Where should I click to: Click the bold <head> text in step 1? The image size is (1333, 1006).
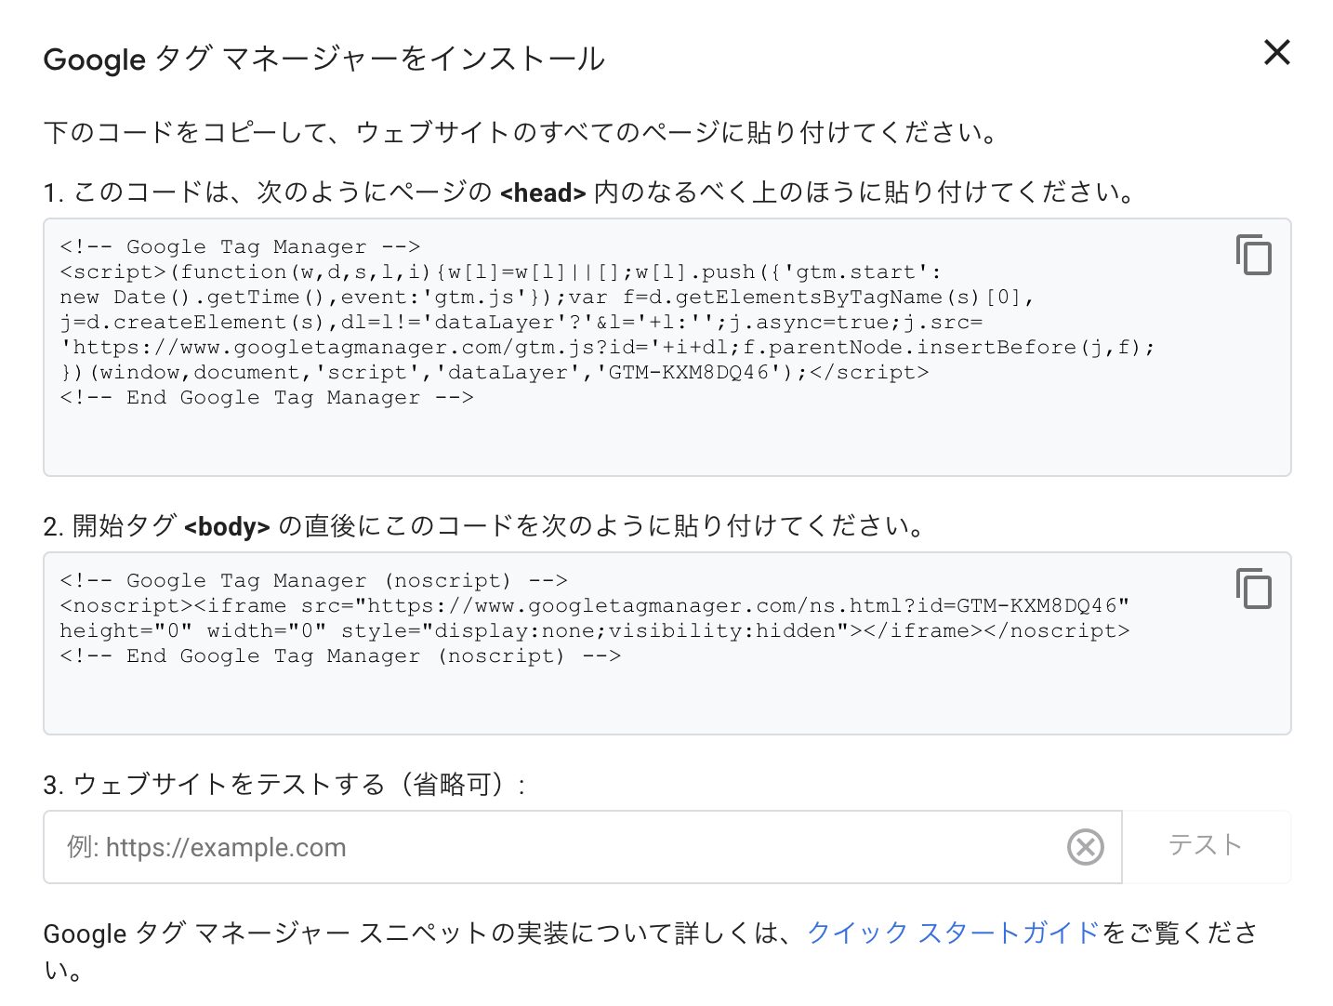(x=542, y=193)
